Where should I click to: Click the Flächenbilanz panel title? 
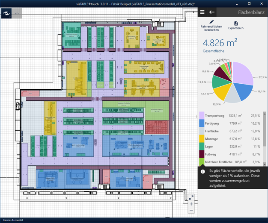point(251,12)
